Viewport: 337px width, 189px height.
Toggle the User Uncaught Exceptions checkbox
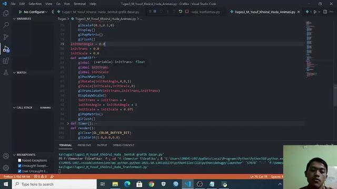click(x=19, y=171)
